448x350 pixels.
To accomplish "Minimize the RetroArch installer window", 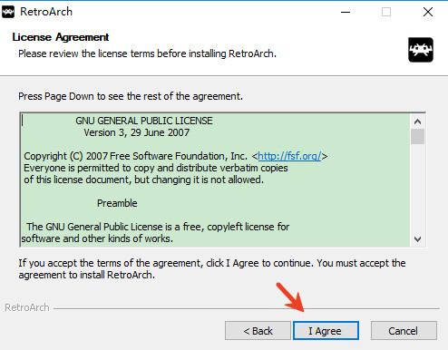I will point(346,12).
